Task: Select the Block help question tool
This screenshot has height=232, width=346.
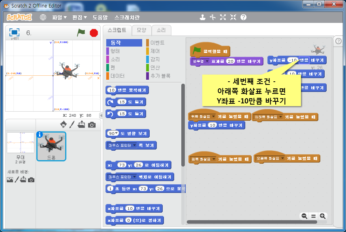Action: coord(243,17)
